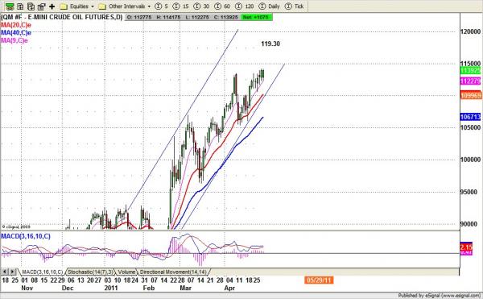Viewport: 483px width, 299px height.
Task: Switch to the 30 minute interval
Action: [x=202, y=6]
